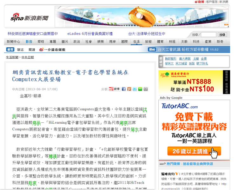Select the 生活 navigation tab
The height and width of the screenshot is (190, 238).
(x=136, y=42)
